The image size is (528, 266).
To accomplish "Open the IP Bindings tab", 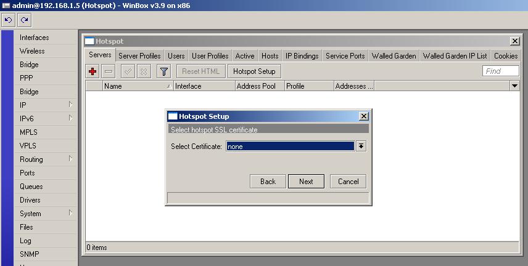I will [x=302, y=56].
